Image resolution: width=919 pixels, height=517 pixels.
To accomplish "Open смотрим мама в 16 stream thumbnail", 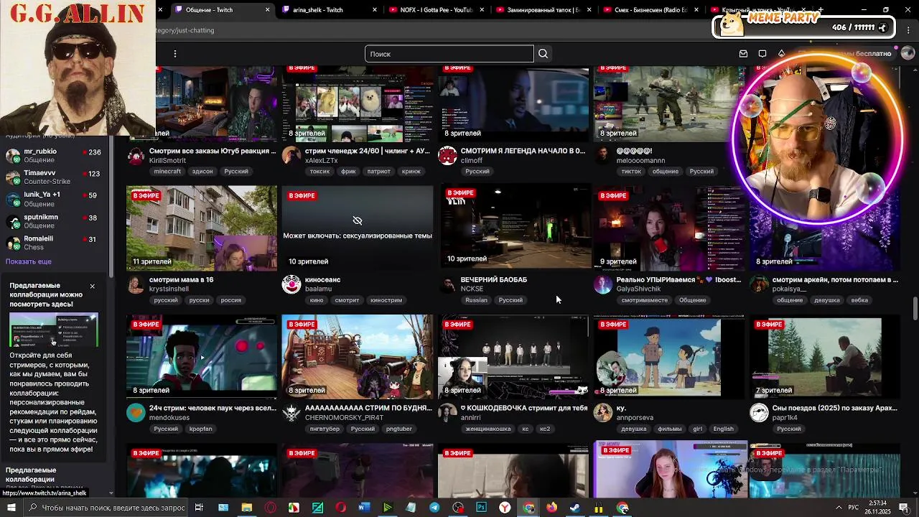I will coord(202,228).
